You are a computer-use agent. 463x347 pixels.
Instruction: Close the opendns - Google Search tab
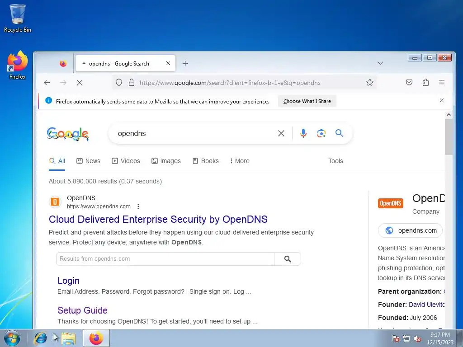tap(168, 63)
